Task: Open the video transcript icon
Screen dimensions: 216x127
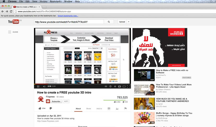Action: tap(109, 109)
